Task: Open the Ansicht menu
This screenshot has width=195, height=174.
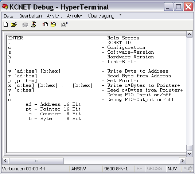Action: [54, 16]
